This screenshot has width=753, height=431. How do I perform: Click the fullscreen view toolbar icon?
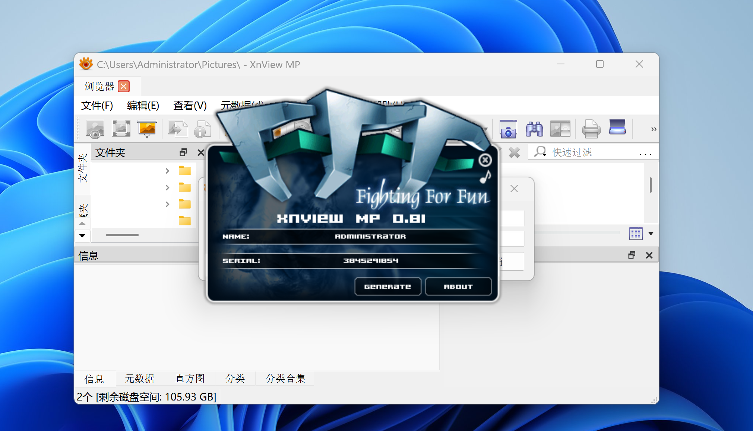(x=121, y=129)
